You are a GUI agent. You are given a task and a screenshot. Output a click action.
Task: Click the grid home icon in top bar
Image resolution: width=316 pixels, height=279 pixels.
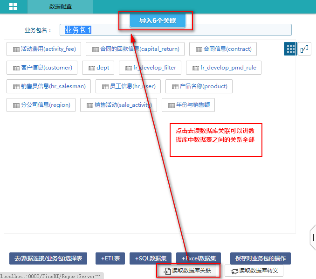coord(13,7)
